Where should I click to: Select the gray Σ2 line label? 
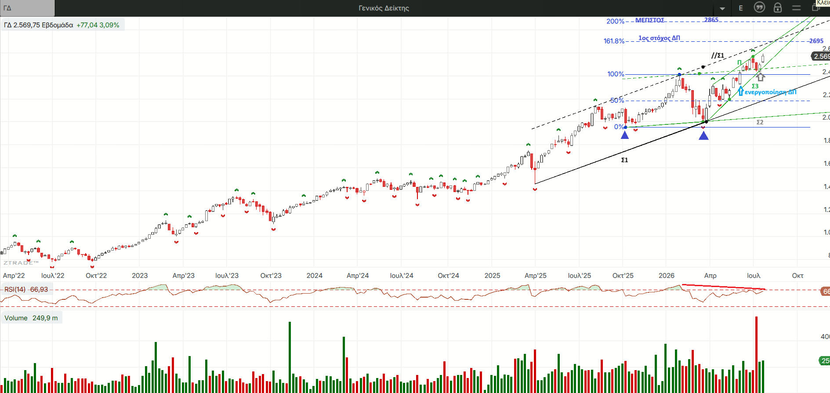click(760, 122)
